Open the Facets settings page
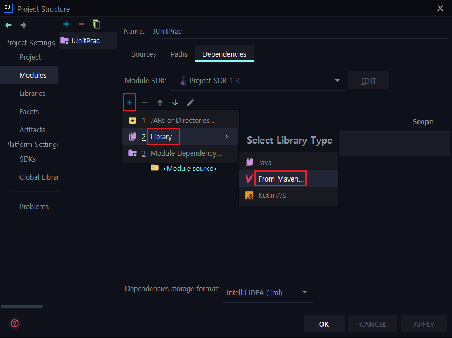The height and width of the screenshot is (338, 452). click(x=29, y=111)
